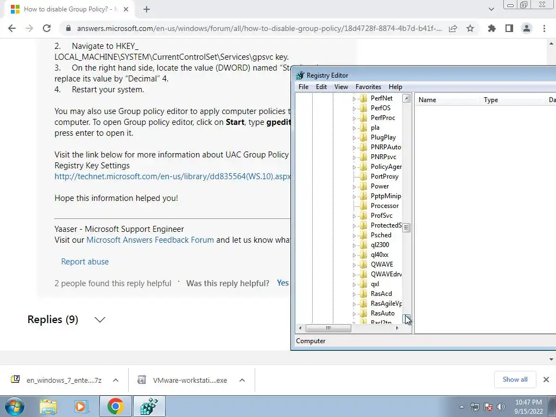The width and height of the screenshot is (556, 417).
Task: Open the volume tray icon
Action: point(501,407)
